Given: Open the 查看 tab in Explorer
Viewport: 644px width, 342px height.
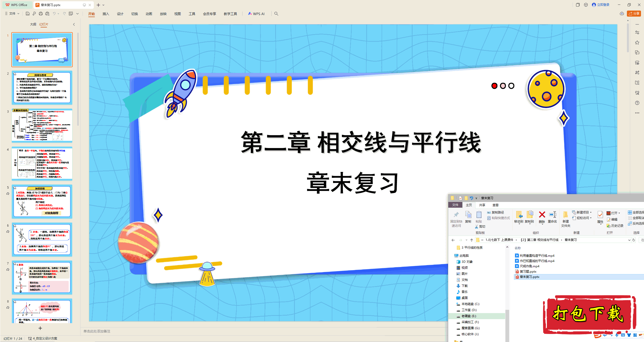Looking at the screenshot, I should [495, 205].
